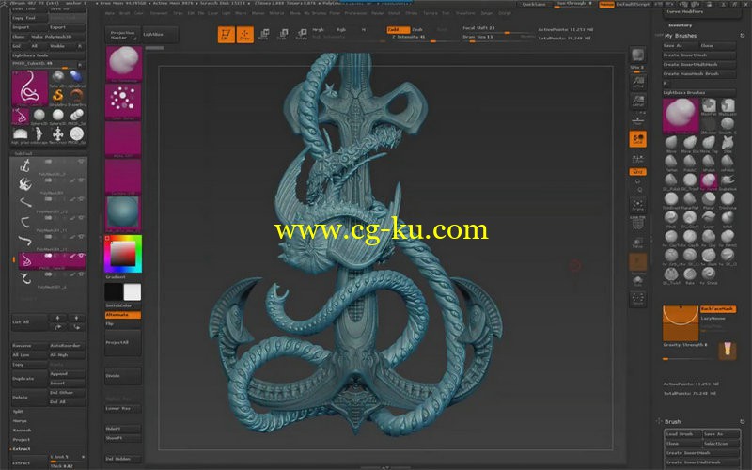Toggle eye icon of selected magenta subtool
This screenshot has width=752, height=470.
[x=81, y=256]
